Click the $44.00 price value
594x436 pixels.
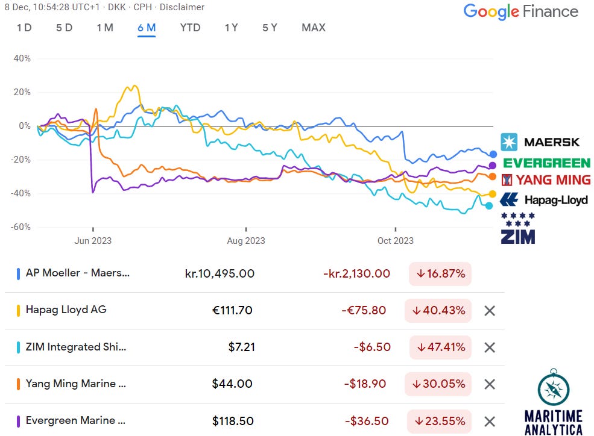tap(232, 384)
